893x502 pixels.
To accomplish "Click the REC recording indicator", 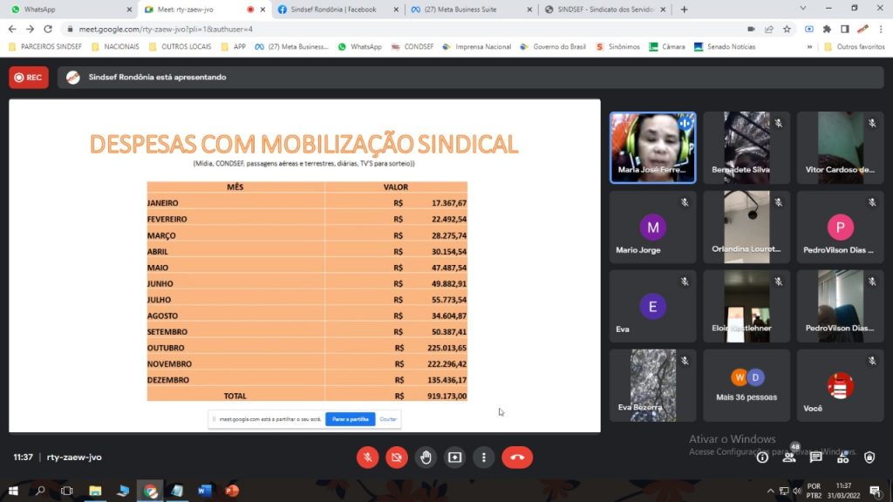I will 29,78.
